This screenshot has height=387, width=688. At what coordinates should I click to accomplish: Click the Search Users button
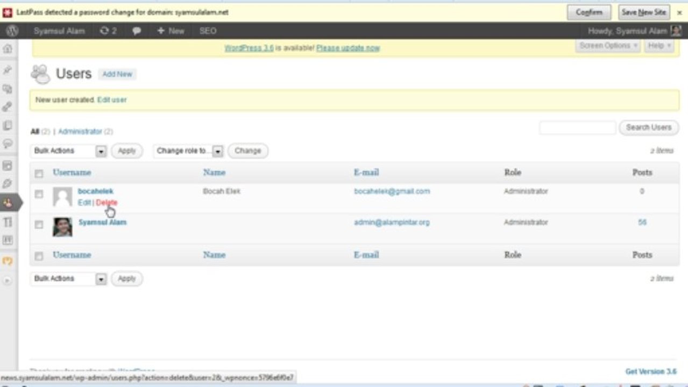coord(649,127)
